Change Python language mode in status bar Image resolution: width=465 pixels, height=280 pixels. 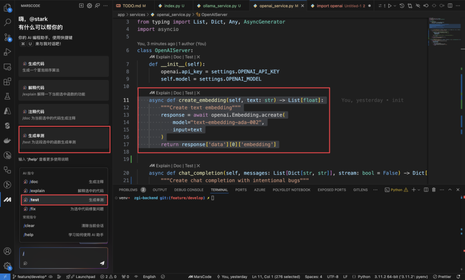pos(364,277)
